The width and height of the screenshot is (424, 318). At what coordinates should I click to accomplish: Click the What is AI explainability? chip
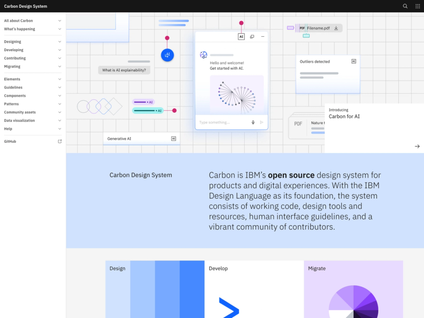point(124,70)
